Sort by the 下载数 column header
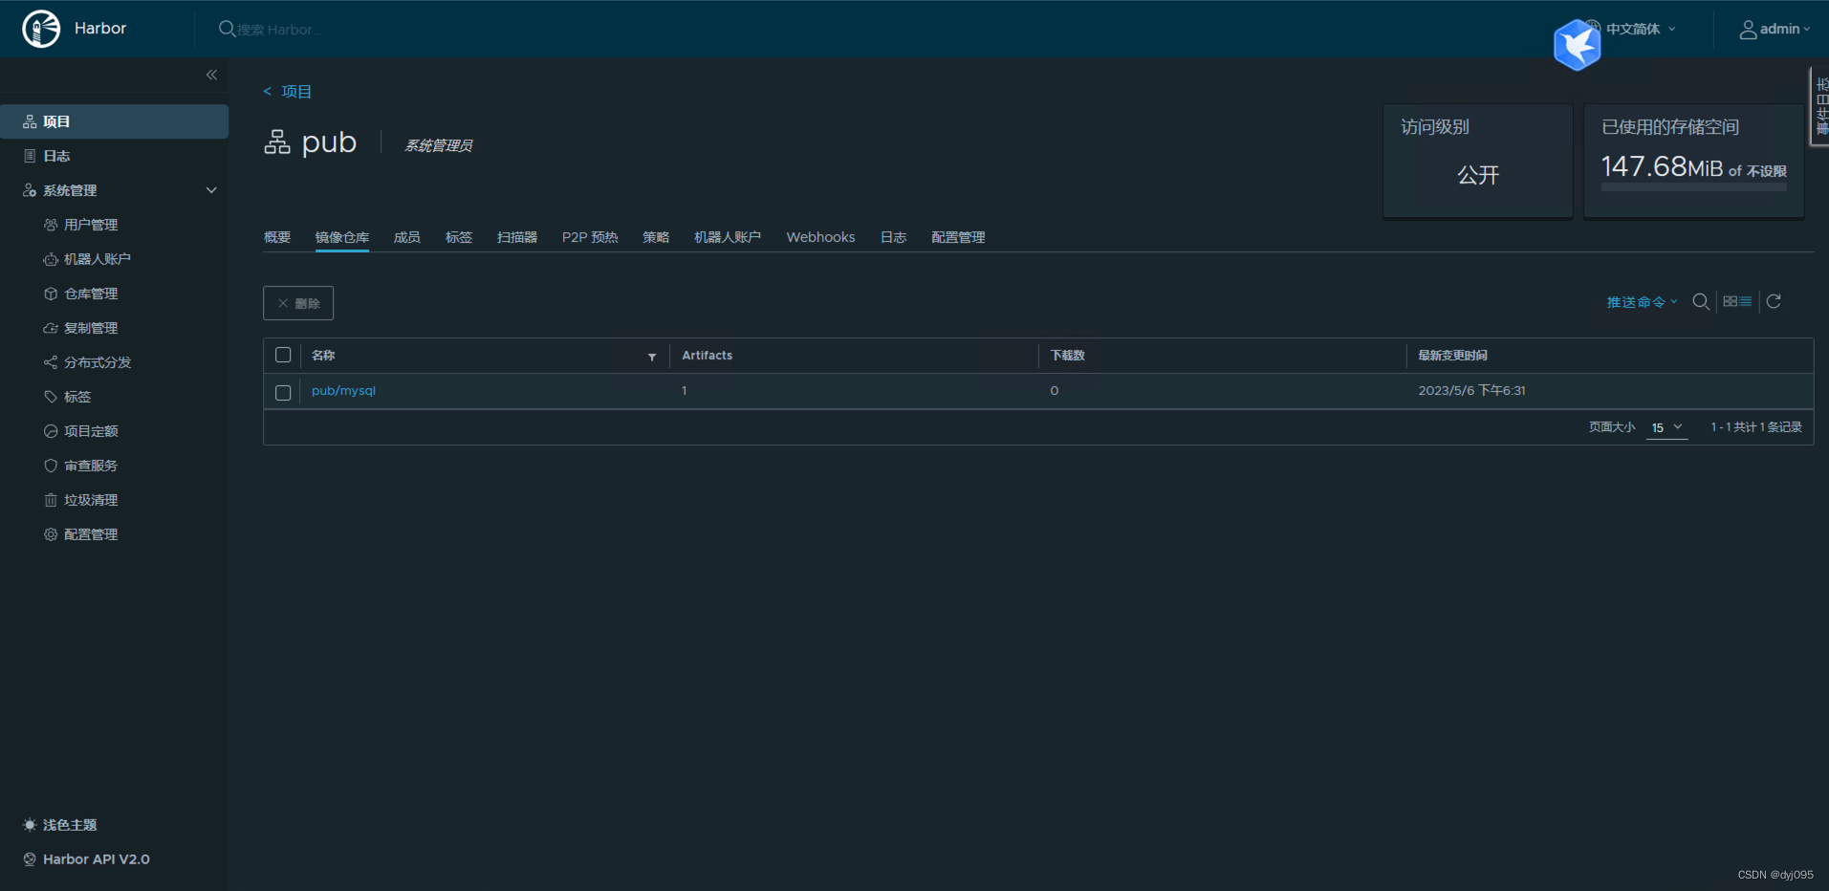This screenshot has height=891, width=1829. coord(1067,355)
